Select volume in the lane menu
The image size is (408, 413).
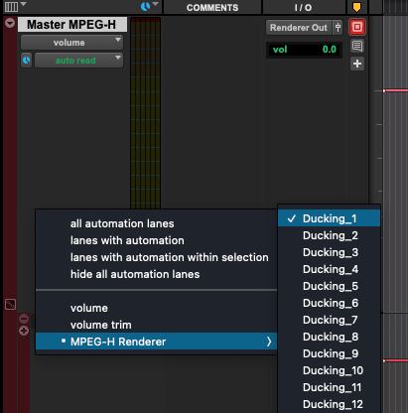tap(156, 308)
